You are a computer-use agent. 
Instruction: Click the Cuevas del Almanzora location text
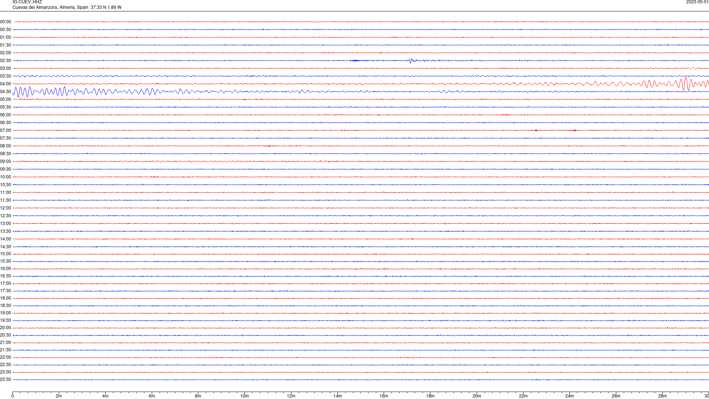[67, 7]
